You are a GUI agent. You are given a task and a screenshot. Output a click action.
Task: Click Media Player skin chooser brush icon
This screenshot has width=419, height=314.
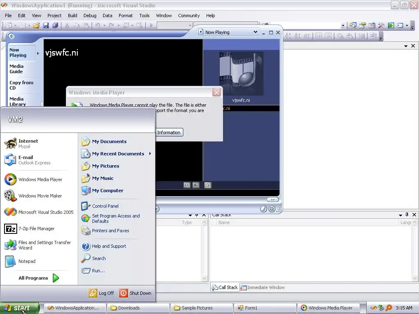click(264, 209)
